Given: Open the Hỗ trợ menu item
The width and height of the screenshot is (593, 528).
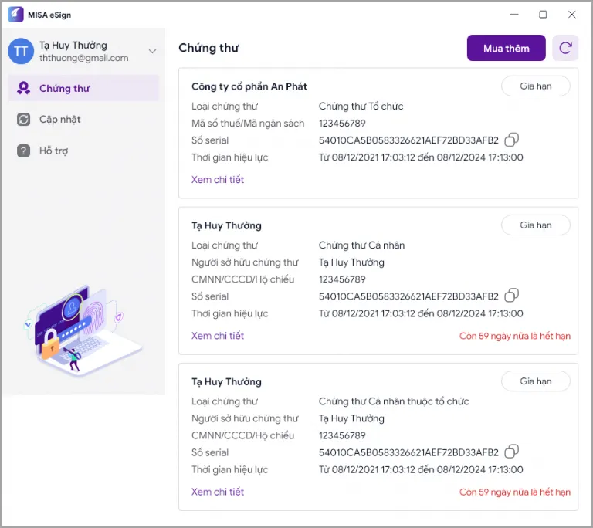Looking at the screenshot, I should point(54,151).
